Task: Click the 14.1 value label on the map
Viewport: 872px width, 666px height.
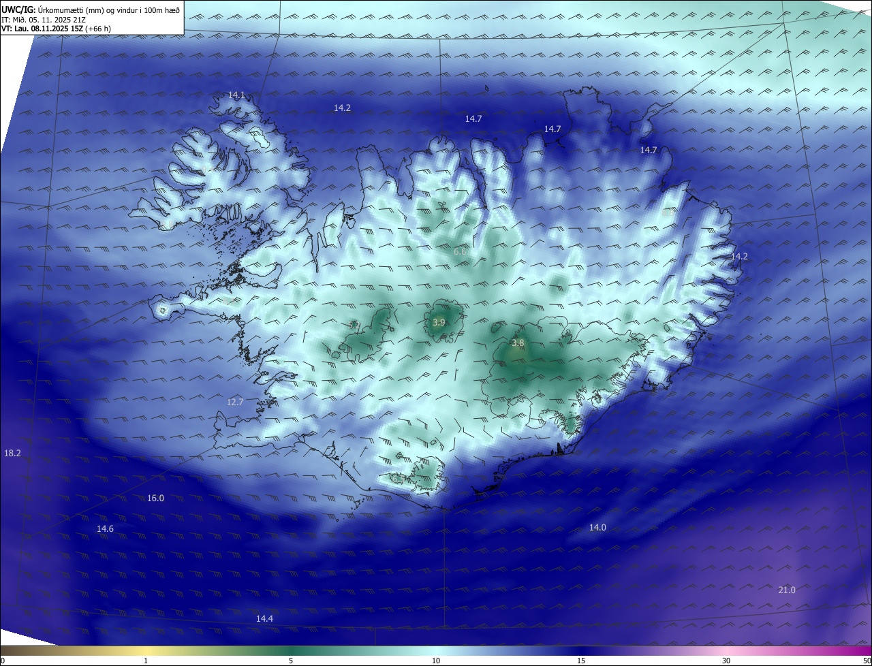Action: (236, 95)
